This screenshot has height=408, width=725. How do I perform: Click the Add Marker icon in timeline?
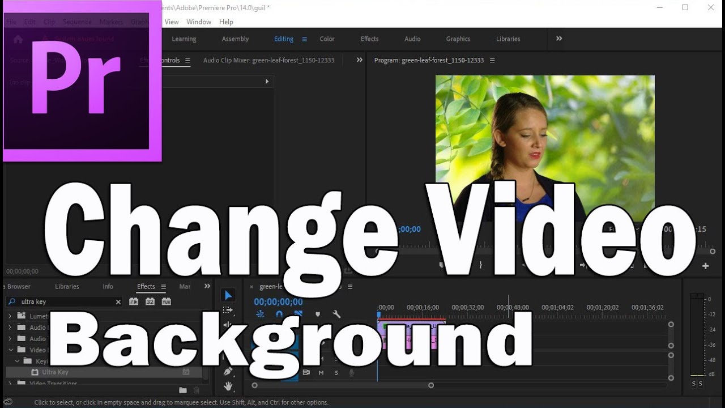point(318,314)
